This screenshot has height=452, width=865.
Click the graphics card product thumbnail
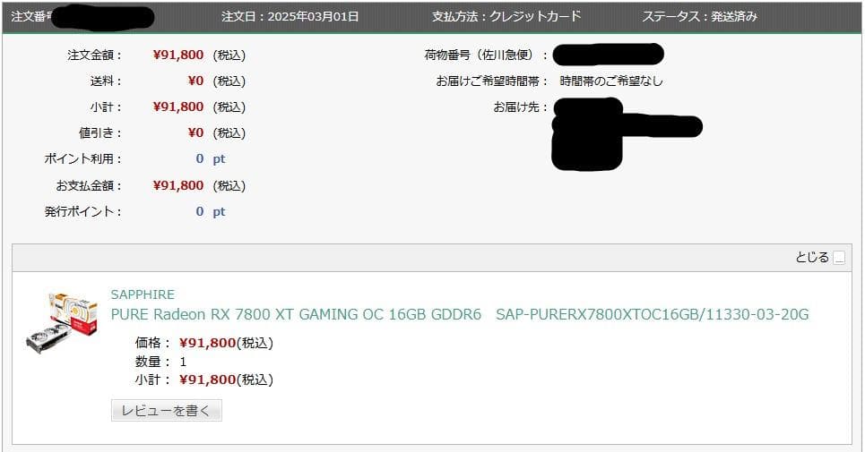62,322
